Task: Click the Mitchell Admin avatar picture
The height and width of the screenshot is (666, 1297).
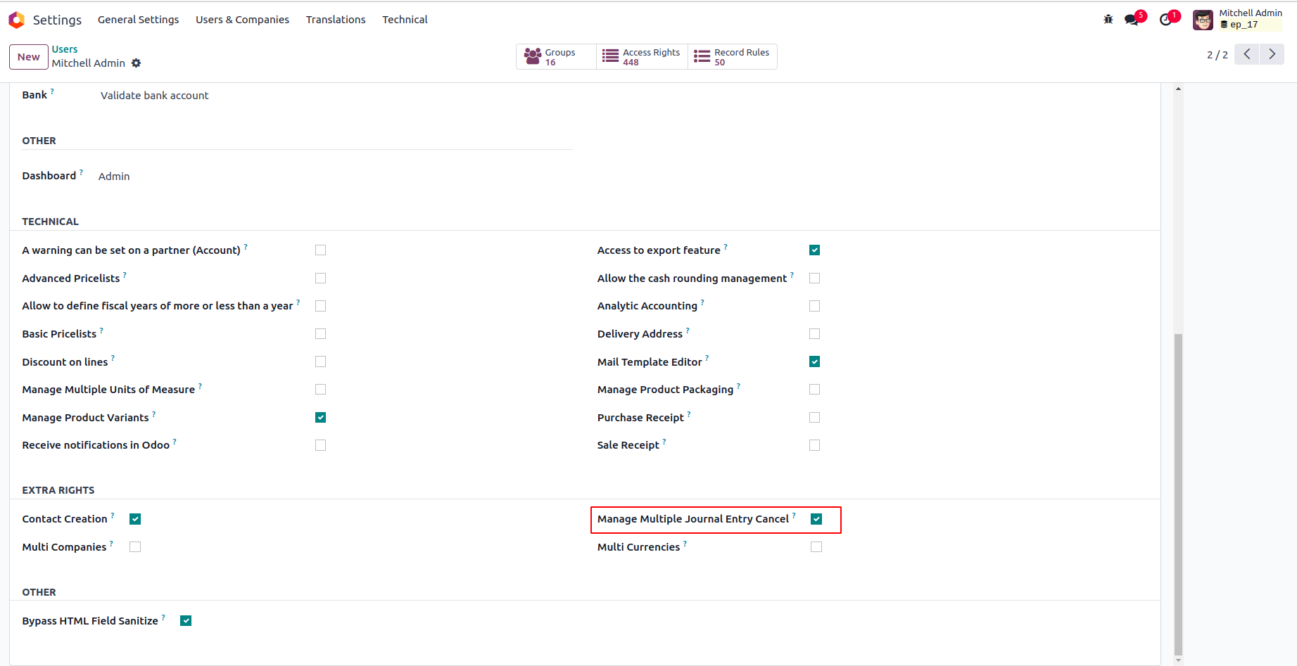Action: pos(1203,20)
